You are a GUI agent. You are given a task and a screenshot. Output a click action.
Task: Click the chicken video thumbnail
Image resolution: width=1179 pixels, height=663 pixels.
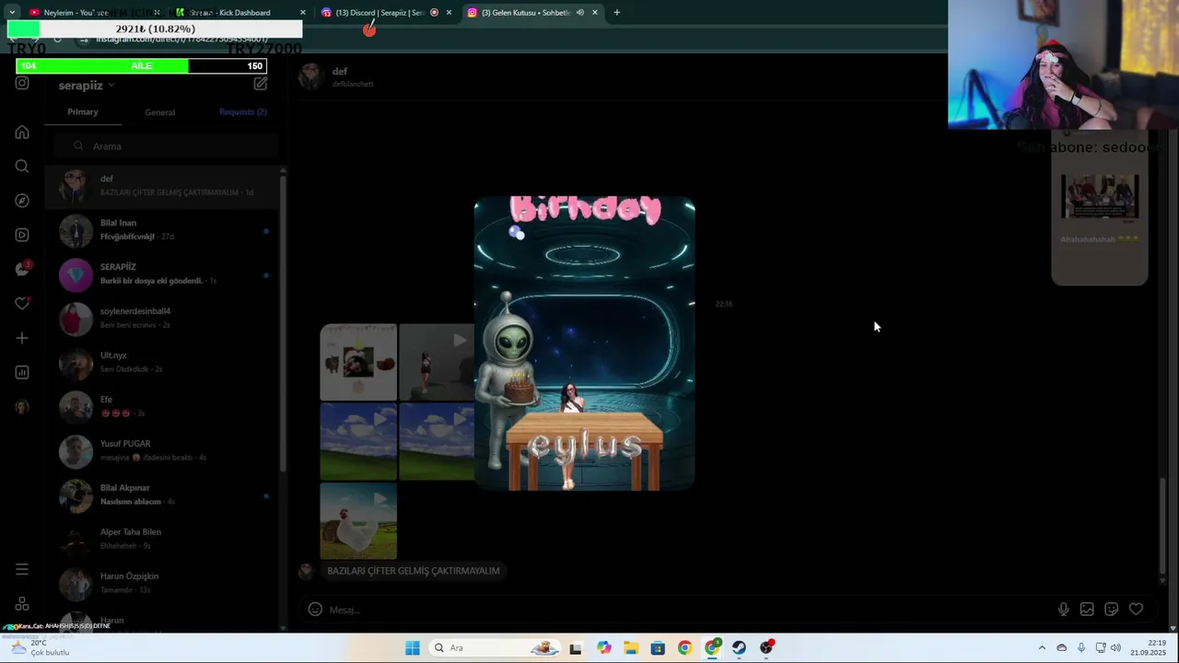click(x=358, y=521)
